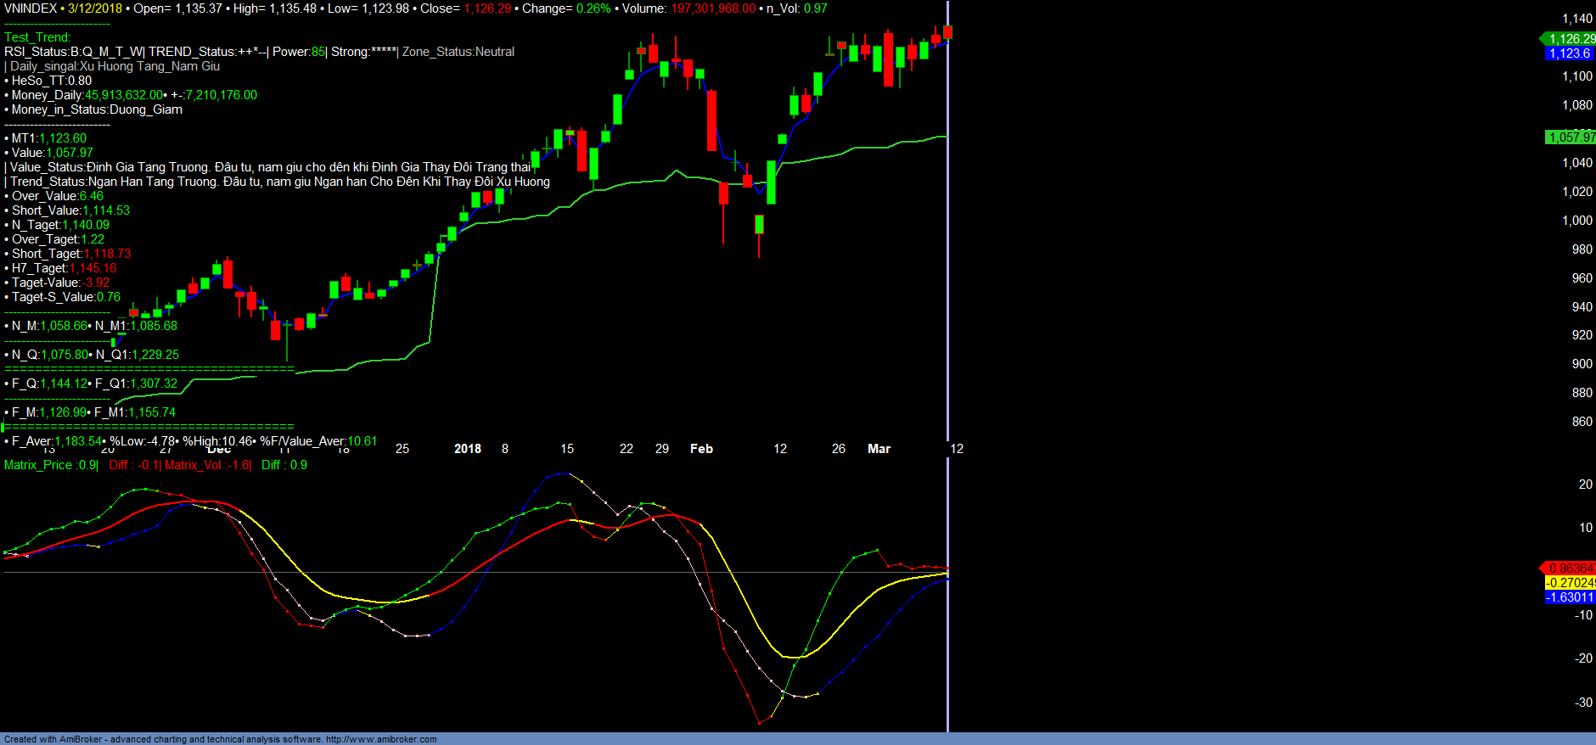The width and height of the screenshot is (1596, 745).
Task: Click the -30 level on the oscillator axis
Action: (1583, 703)
